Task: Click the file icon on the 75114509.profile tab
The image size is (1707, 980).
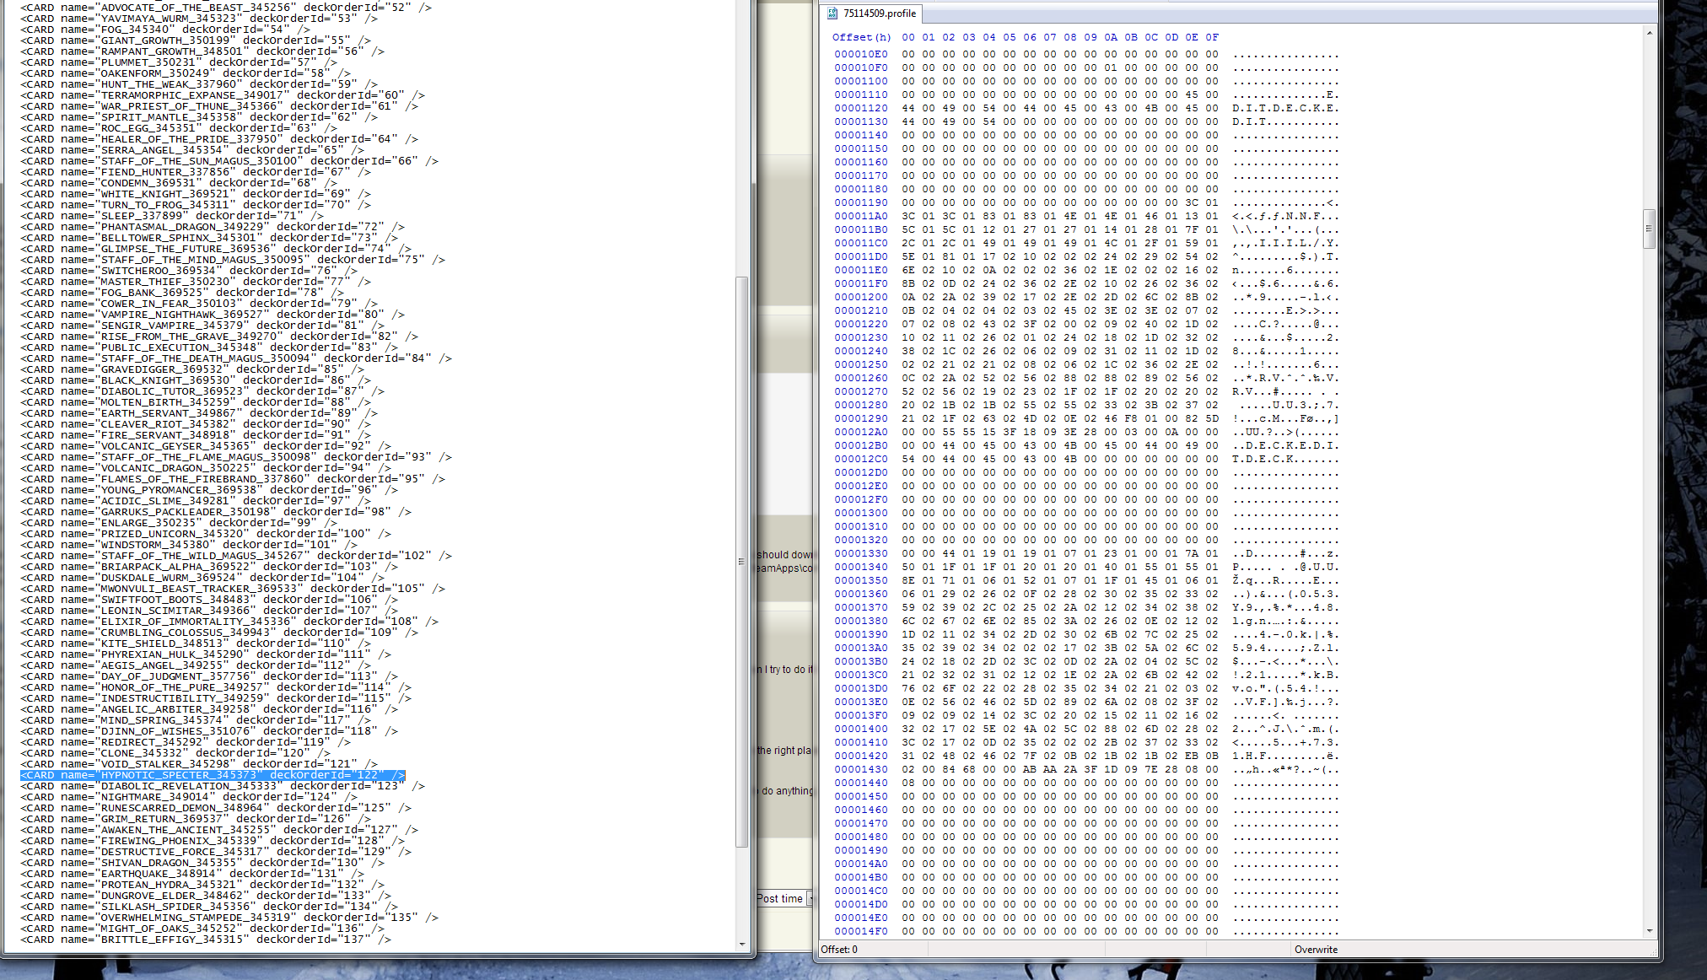Action: coord(832,13)
